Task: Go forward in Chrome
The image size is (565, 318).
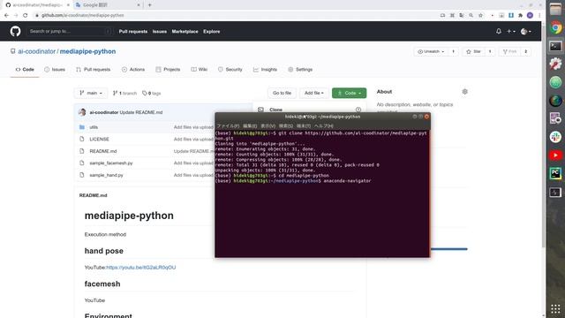Action: (16, 15)
